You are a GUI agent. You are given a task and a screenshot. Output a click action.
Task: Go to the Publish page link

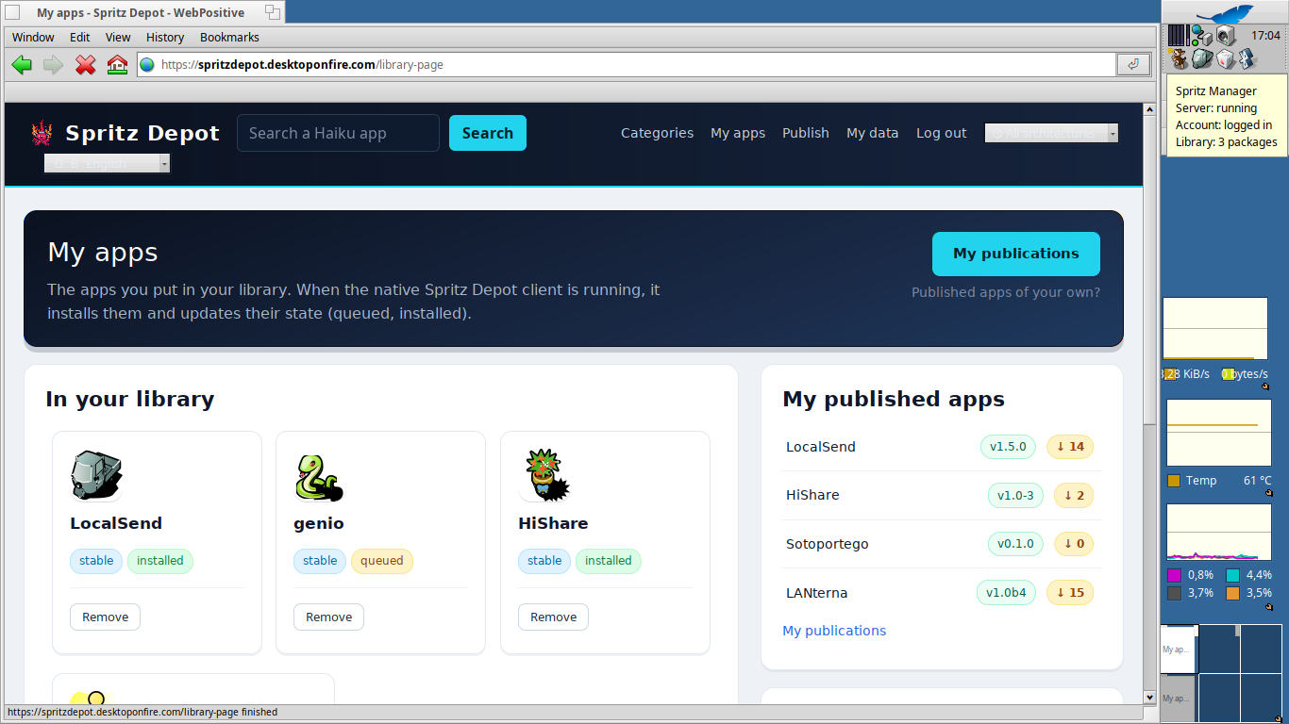click(806, 133)
